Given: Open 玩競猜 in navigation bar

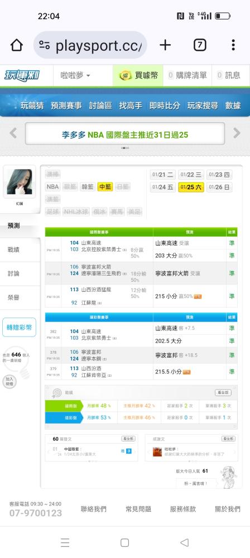Looking at the screenshot, I should pyautogui.click(x=32, y=105).
